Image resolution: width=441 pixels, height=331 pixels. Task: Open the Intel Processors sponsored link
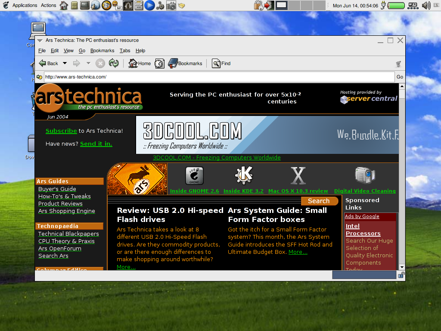[363, 230]
